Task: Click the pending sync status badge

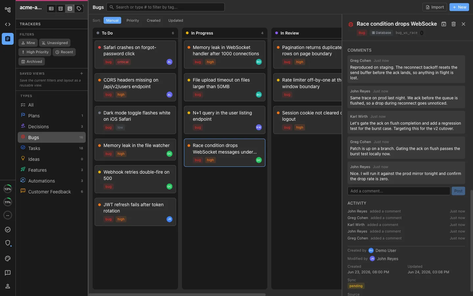Action: 356,286
